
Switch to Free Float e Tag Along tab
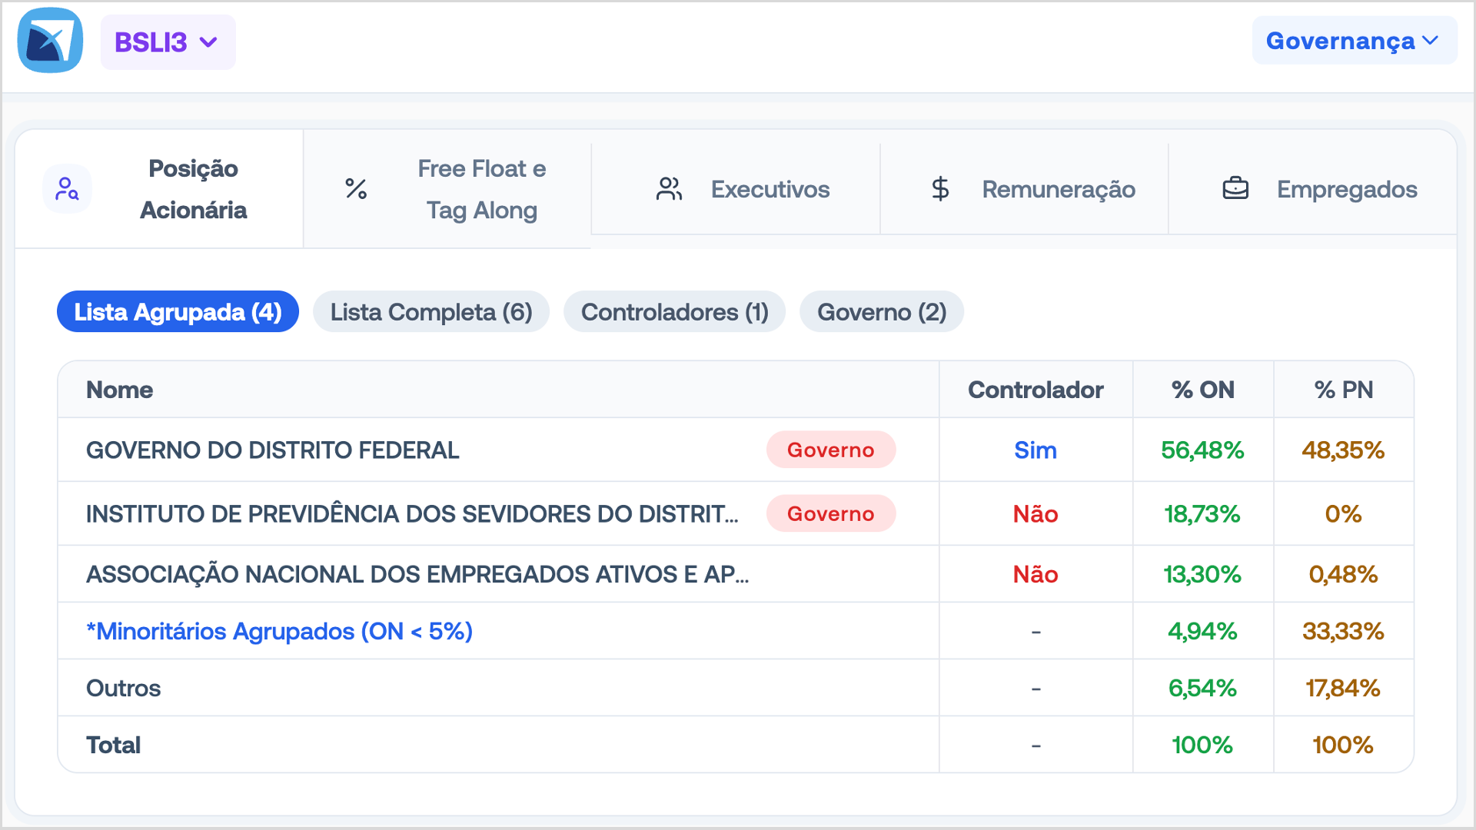click(x=481, y=189)
